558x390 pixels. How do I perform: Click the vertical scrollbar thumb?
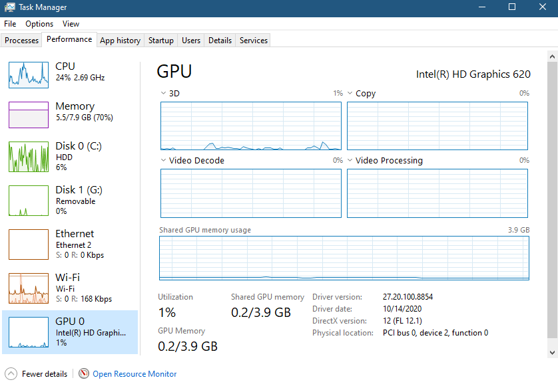click(x=552, y=200)
